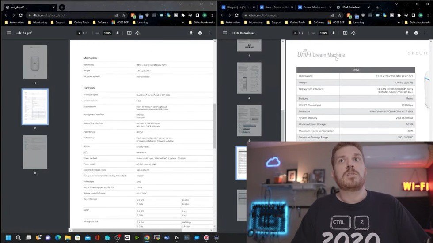Select page 4 thumbnail in UDM Datasheet
The image size is (433, 243).
(x=249, y=78)
